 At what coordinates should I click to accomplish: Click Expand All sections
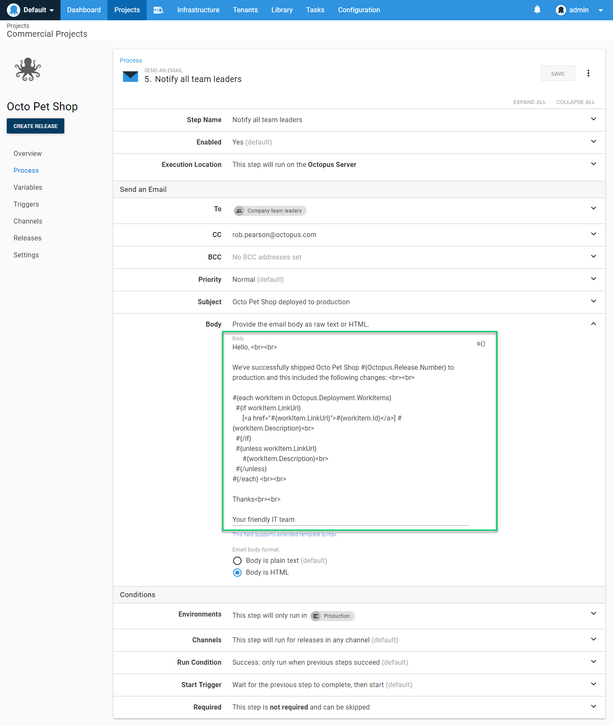click(530, 102)
